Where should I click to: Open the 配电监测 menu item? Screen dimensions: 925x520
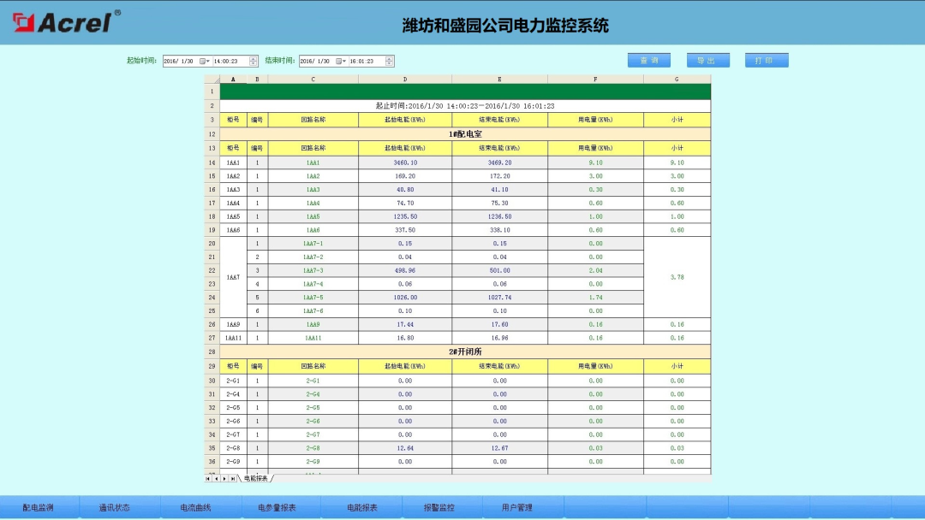point(39,508)
